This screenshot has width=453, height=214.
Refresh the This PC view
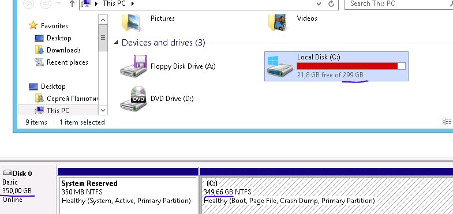[x=331, y=4]
